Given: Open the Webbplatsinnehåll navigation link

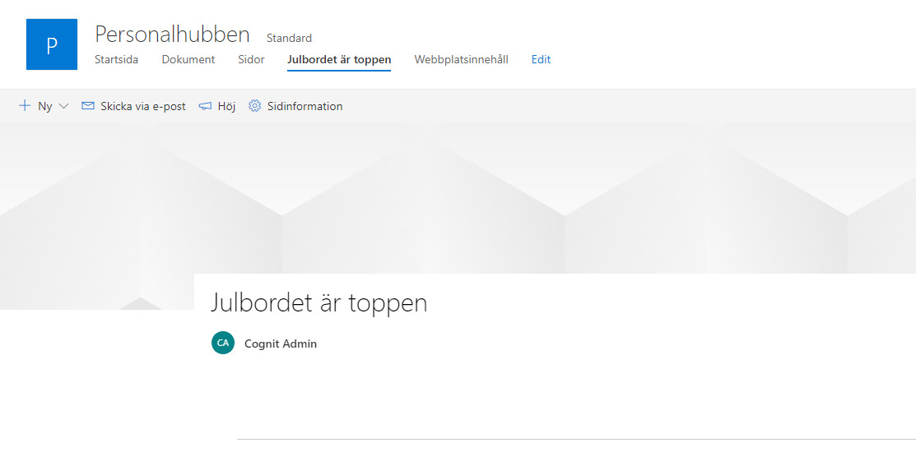Looking at the screenshot, I should click(461, 59).
